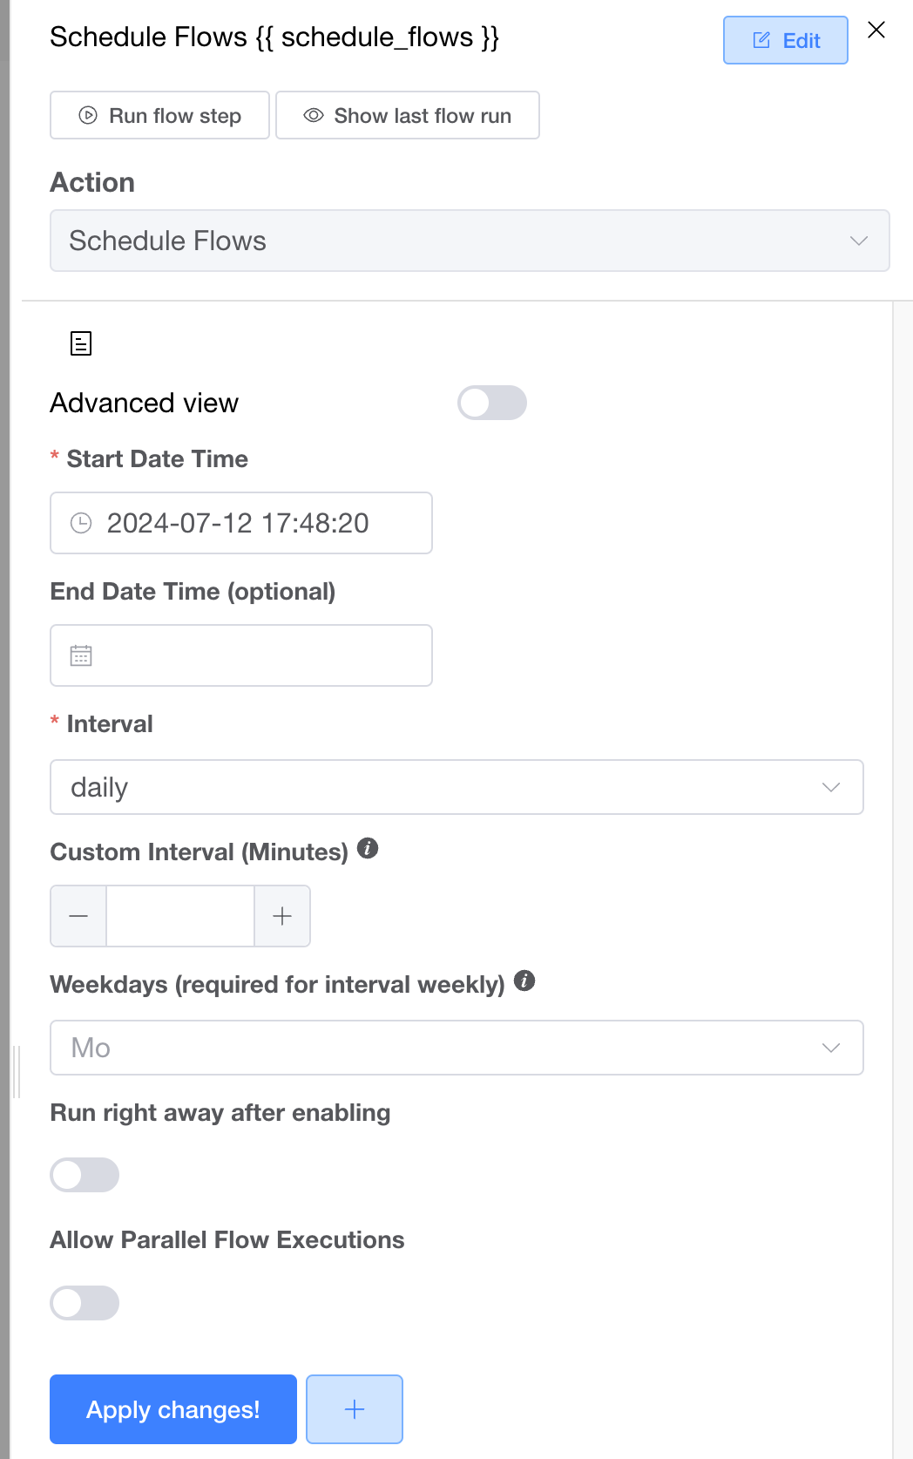913x1459 pixels.
Task: Open the Weekdays dropdown
Action: (456, 1048)
